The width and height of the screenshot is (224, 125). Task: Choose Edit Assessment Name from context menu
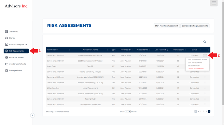tap(197, 60)
